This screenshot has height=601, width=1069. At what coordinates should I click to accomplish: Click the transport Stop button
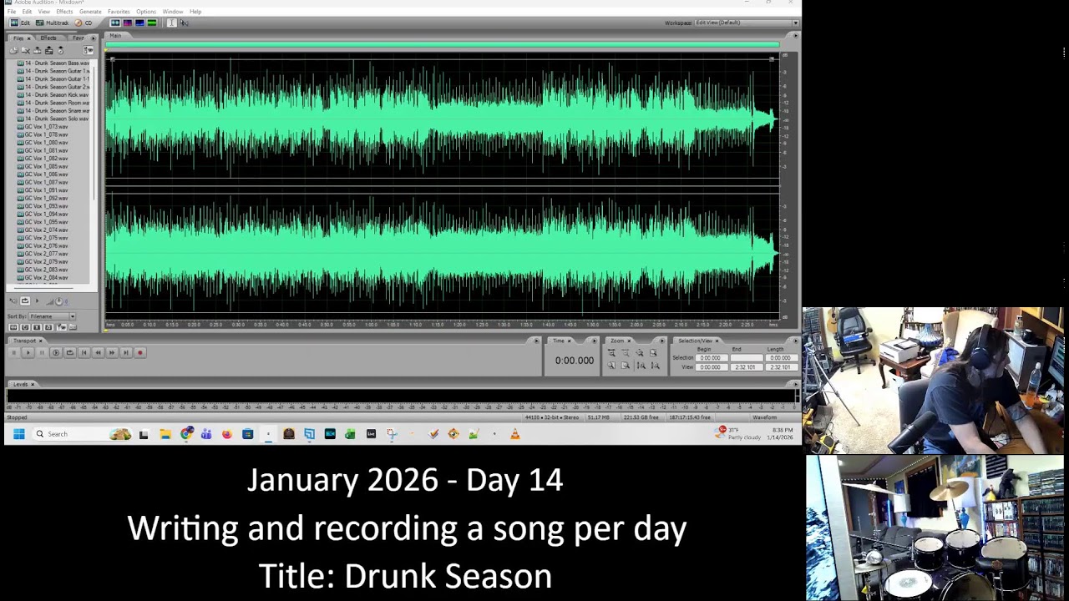pos(14,352)
